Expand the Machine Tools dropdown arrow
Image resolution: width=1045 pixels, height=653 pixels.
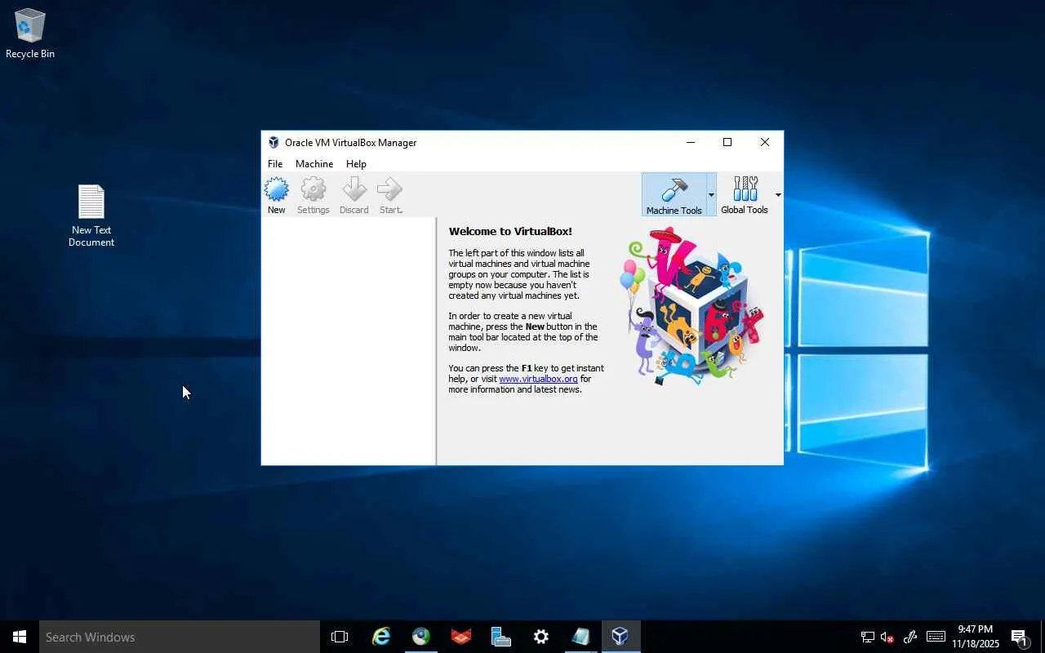pyautogui.click(x=711, y=195)
